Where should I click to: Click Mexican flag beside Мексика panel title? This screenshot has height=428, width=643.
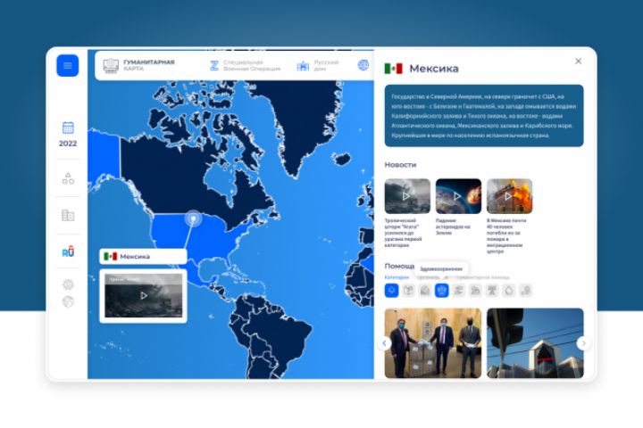393,69
